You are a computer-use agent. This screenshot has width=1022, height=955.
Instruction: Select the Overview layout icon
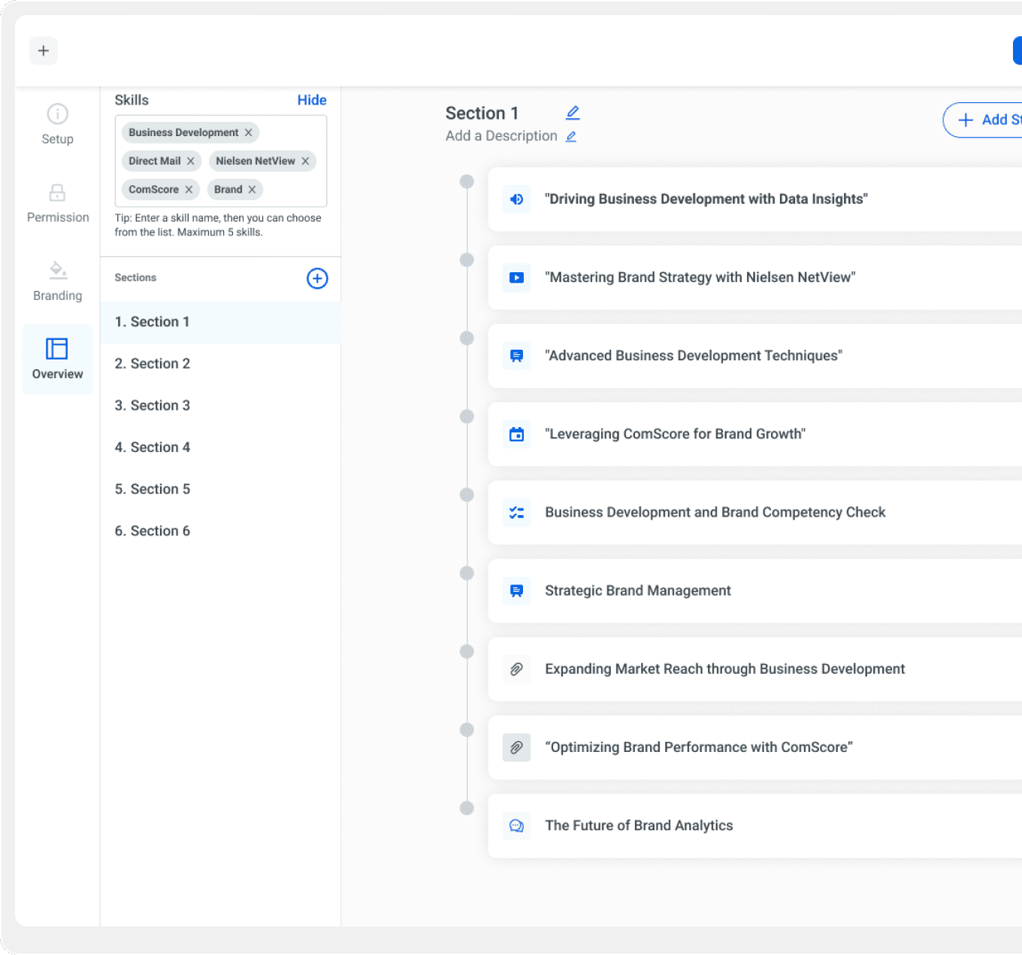point(57,349)
